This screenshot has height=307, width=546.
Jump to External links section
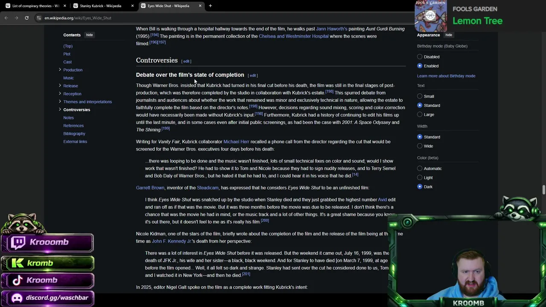tap(75, 142)
